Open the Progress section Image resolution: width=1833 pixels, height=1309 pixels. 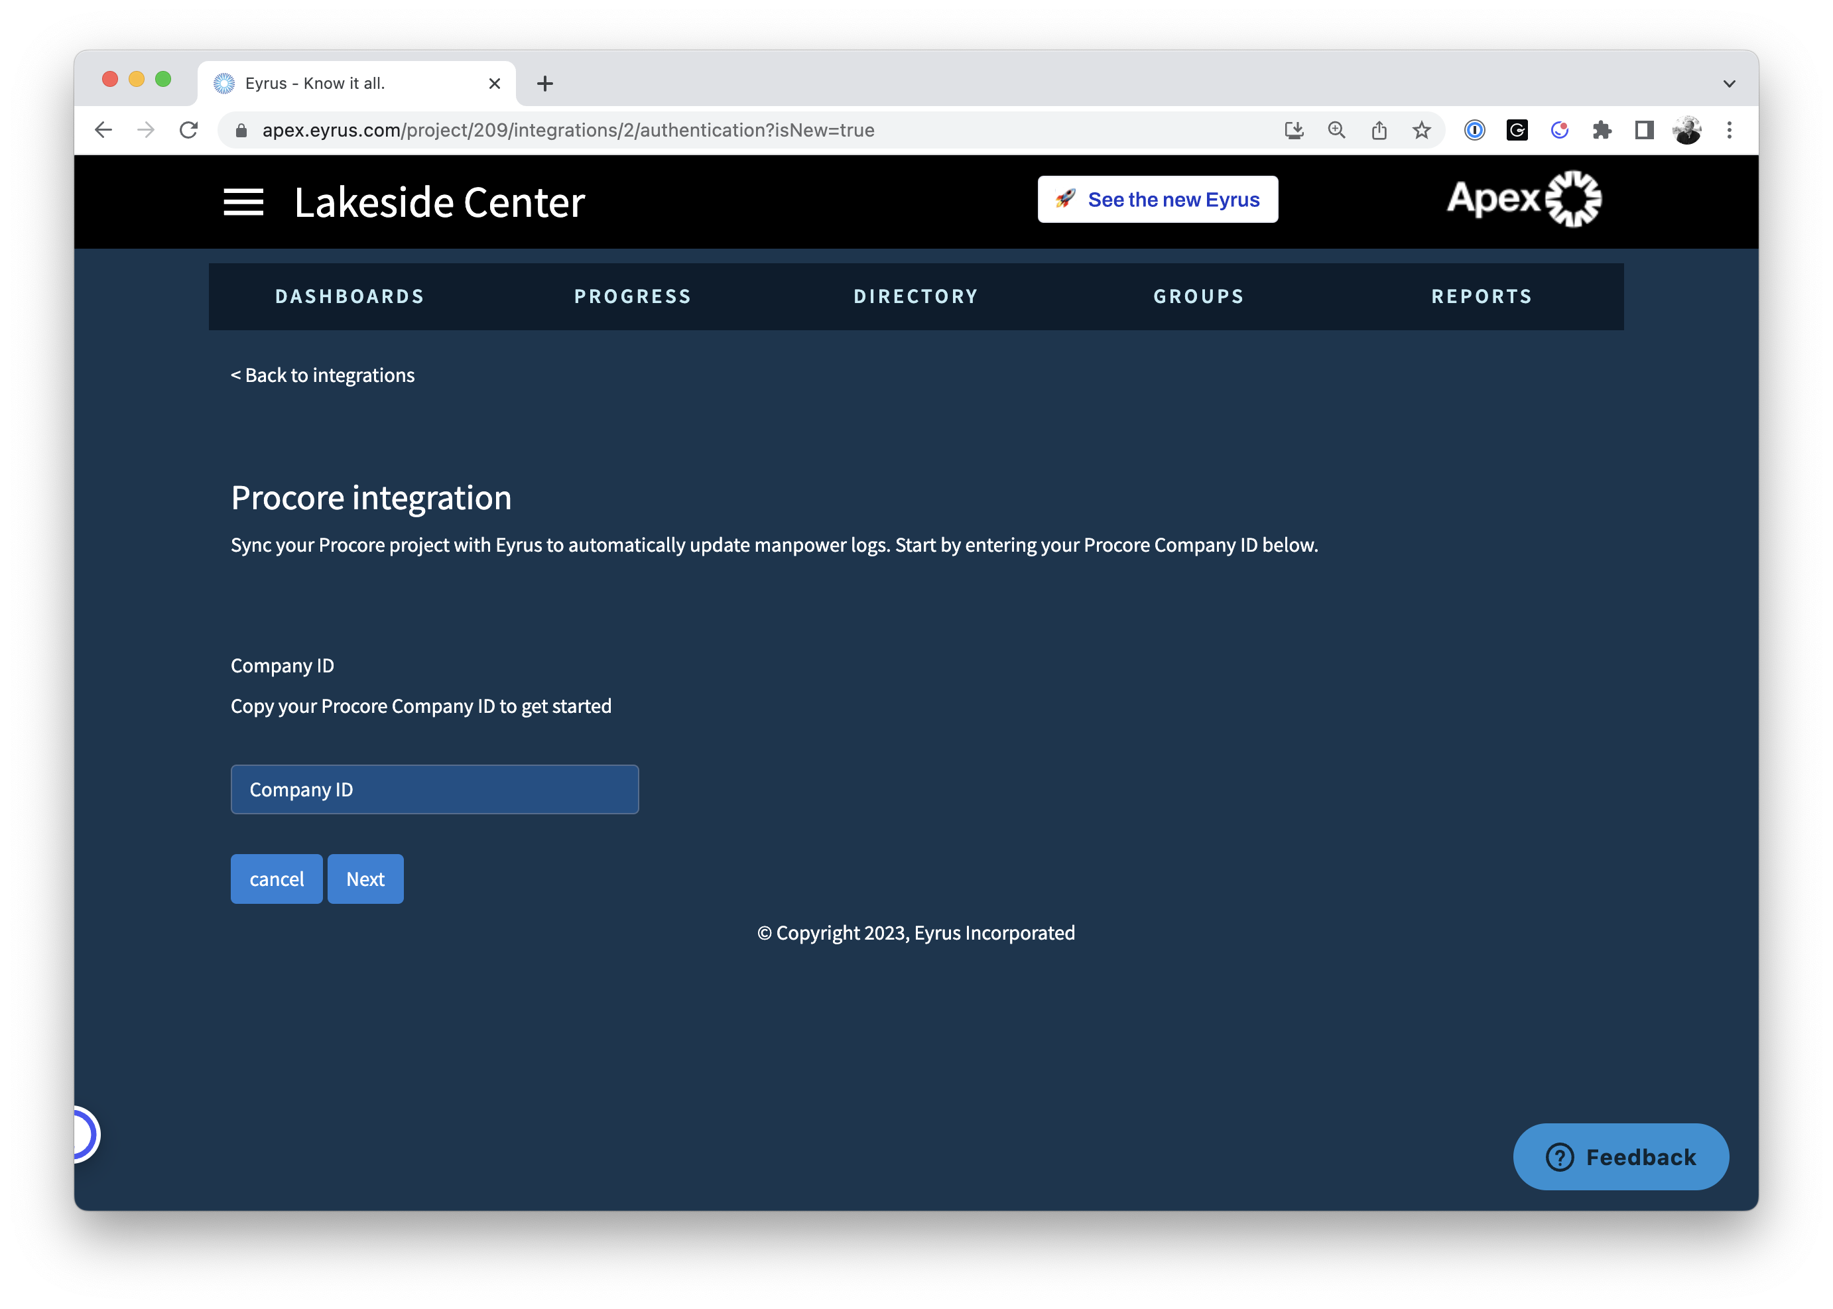(x=633, y=296)
